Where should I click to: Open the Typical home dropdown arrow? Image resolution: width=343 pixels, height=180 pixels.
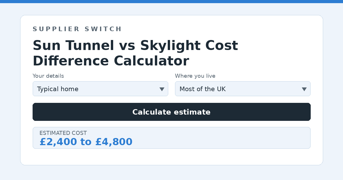click(162, 89)
